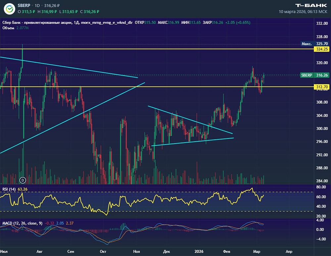Click the header high value 'H 316,99 ₽'
The height and width of the screenshot is (256, 331).
tap(47, 12)
